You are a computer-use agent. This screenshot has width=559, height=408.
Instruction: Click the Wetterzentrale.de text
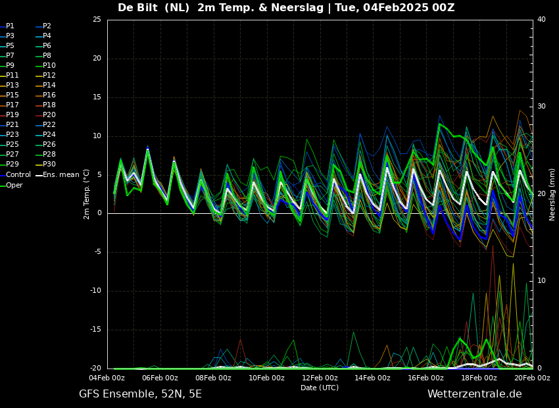[x=474, y=394]
